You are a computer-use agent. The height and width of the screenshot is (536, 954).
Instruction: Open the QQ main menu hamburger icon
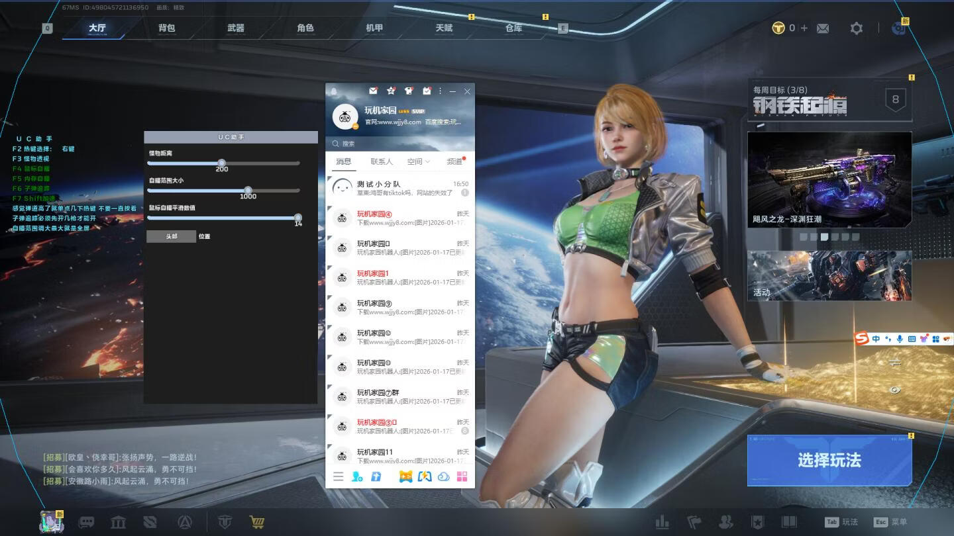(339, 476)
